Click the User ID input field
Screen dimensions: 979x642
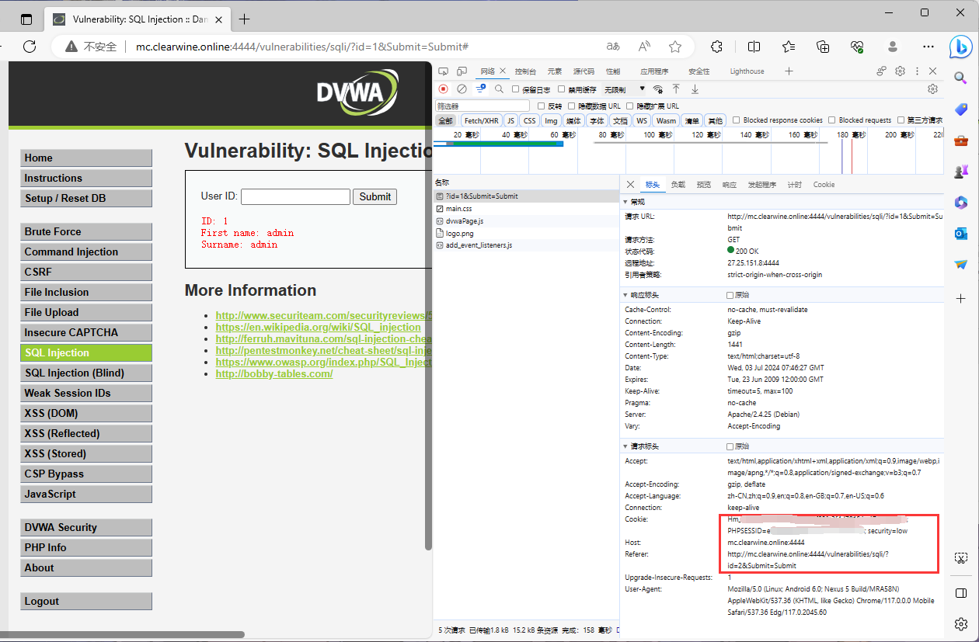click(x=295, y=196)
